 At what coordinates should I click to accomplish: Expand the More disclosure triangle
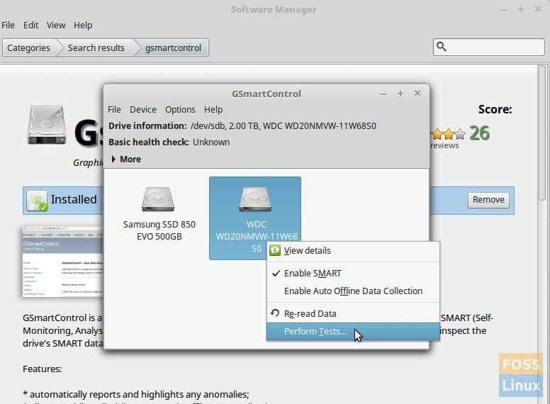click(113, 159)
